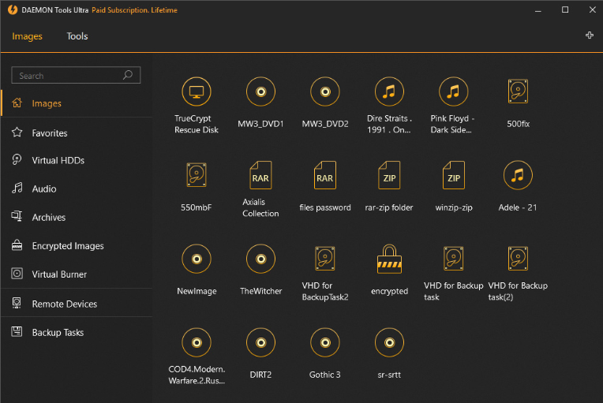
Task: Select the MW3_DVD2 disc image icon
Action: tap(325, 91)
